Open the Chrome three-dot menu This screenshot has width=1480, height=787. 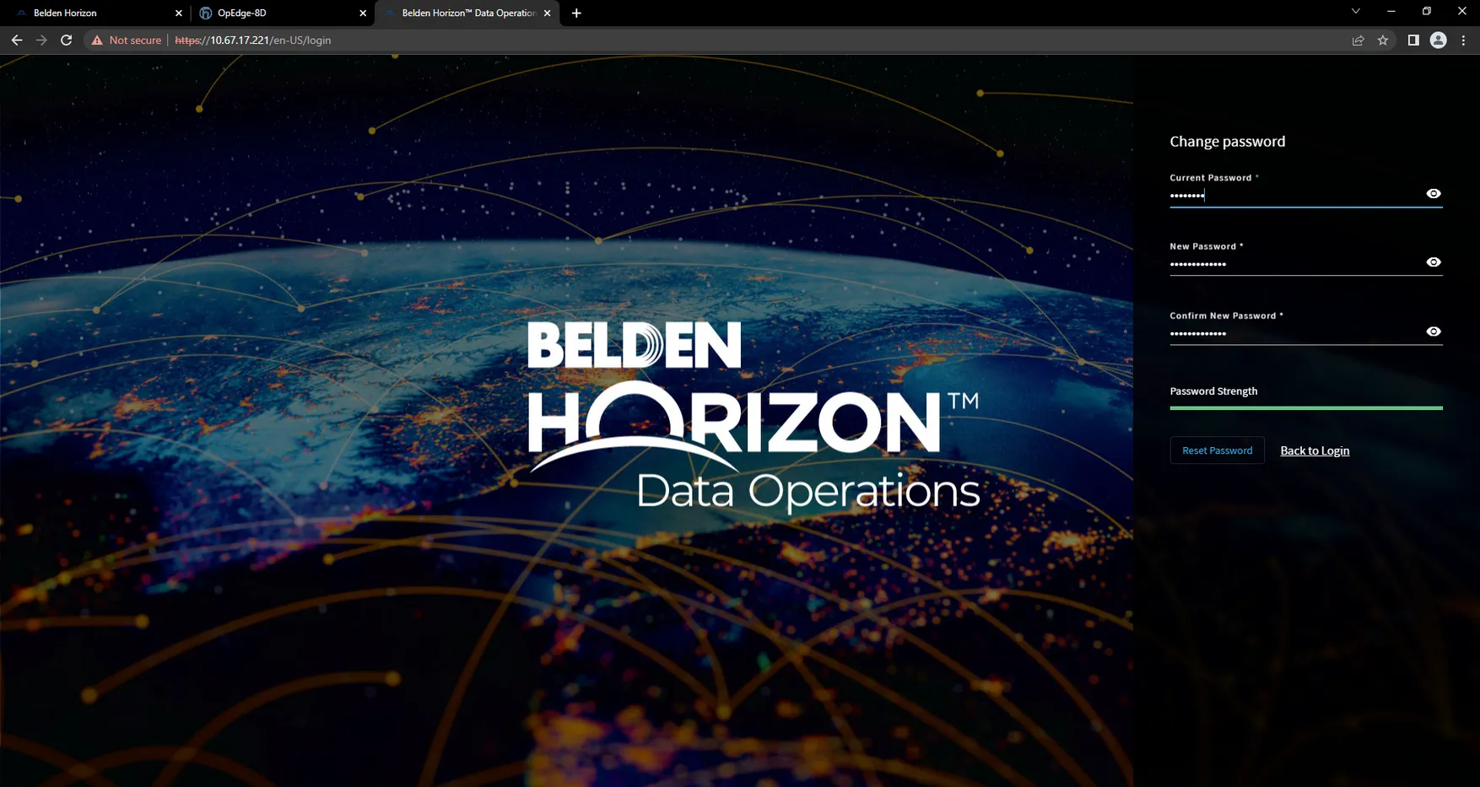tap(1464, 40)
